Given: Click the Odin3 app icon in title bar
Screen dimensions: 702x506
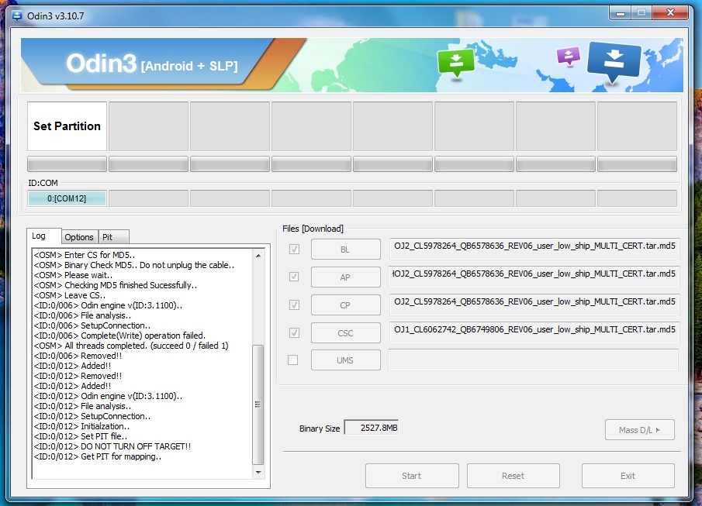Looking at the screenshot, I should (x=17, y=16).
